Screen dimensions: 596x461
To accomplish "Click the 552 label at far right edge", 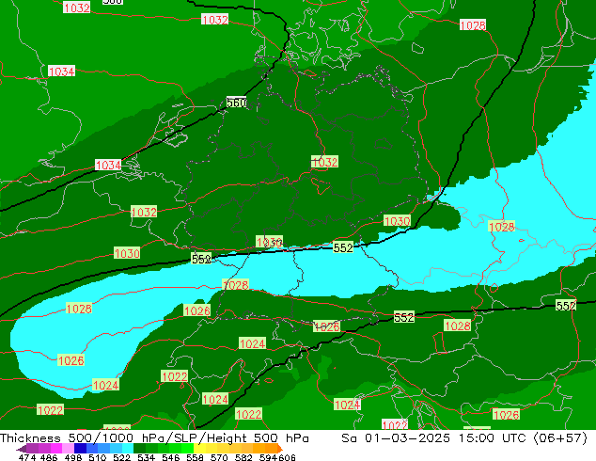I will tap(565, 306).
